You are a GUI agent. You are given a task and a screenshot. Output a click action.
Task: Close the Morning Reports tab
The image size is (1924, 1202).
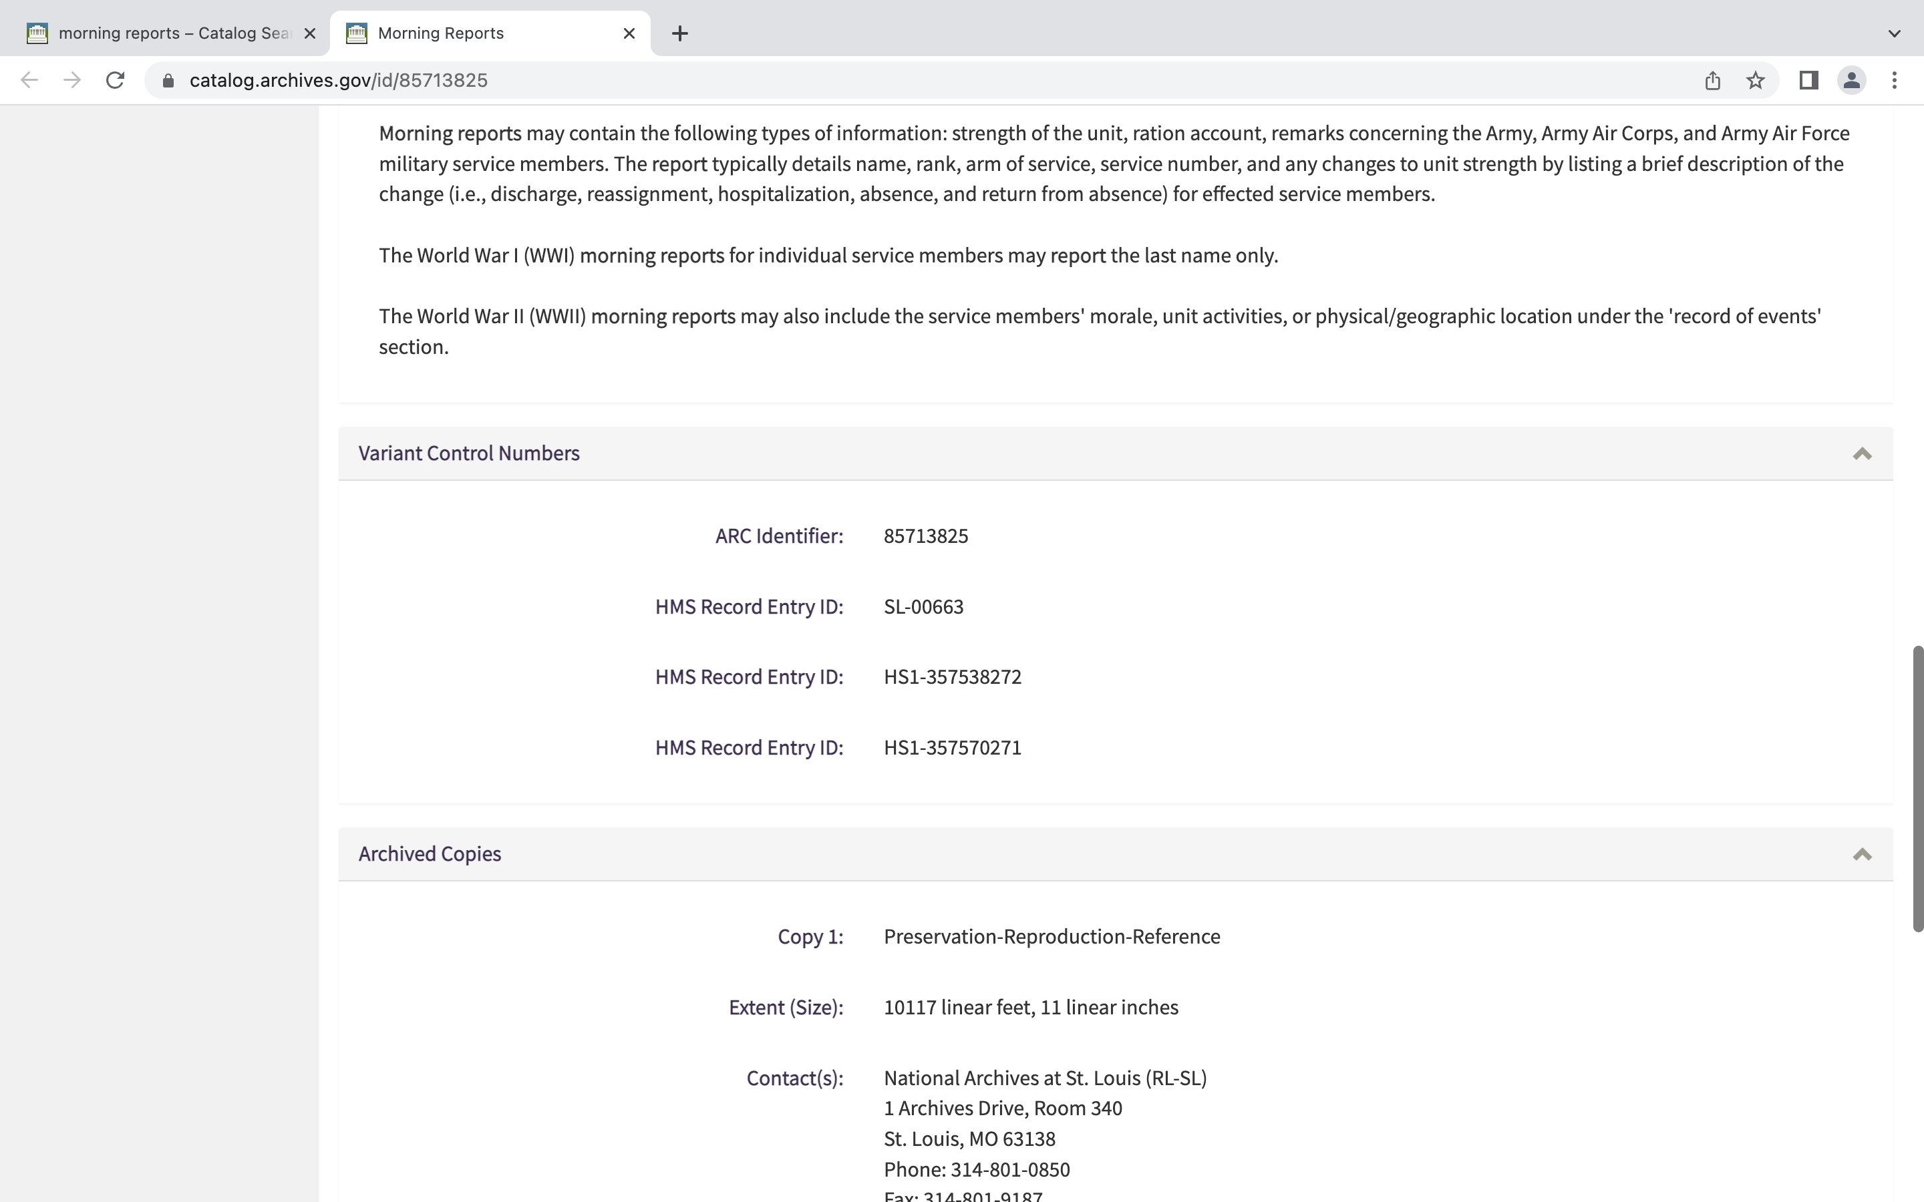tap(629, 33)
